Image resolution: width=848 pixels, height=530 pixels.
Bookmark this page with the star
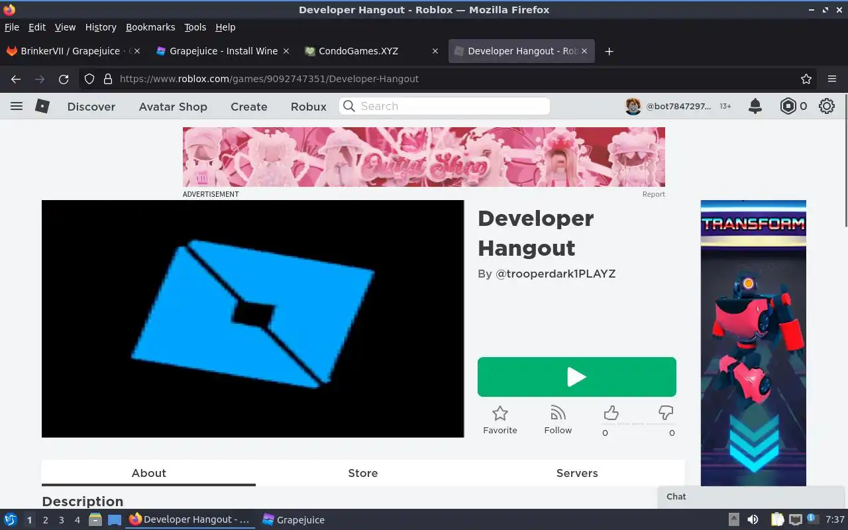[x=806, y=79]
